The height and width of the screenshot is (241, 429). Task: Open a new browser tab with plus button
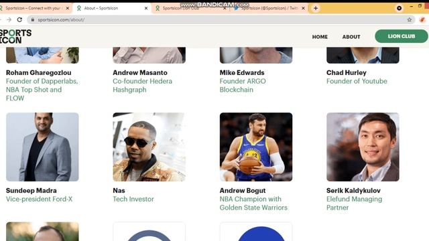316,8
